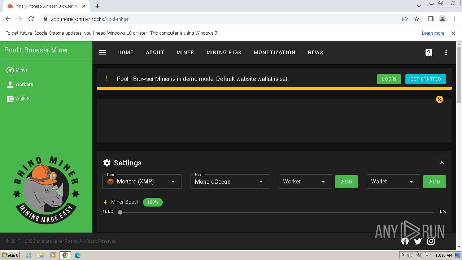Open the three-dot more options menu
462x260 pixels.
[x=446, y=52]
